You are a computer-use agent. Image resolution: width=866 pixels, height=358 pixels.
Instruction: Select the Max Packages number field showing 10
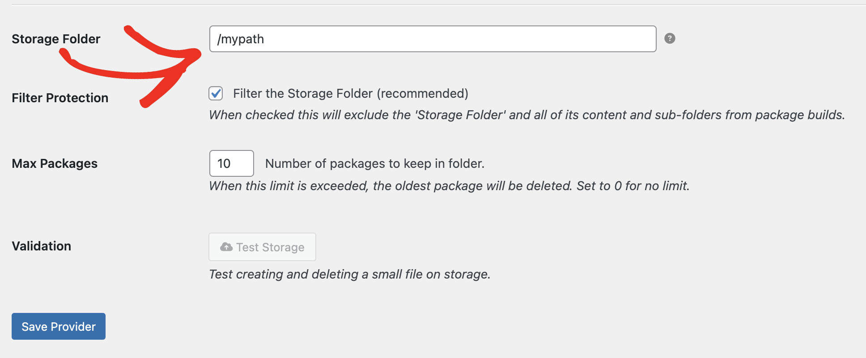point(231,163)
